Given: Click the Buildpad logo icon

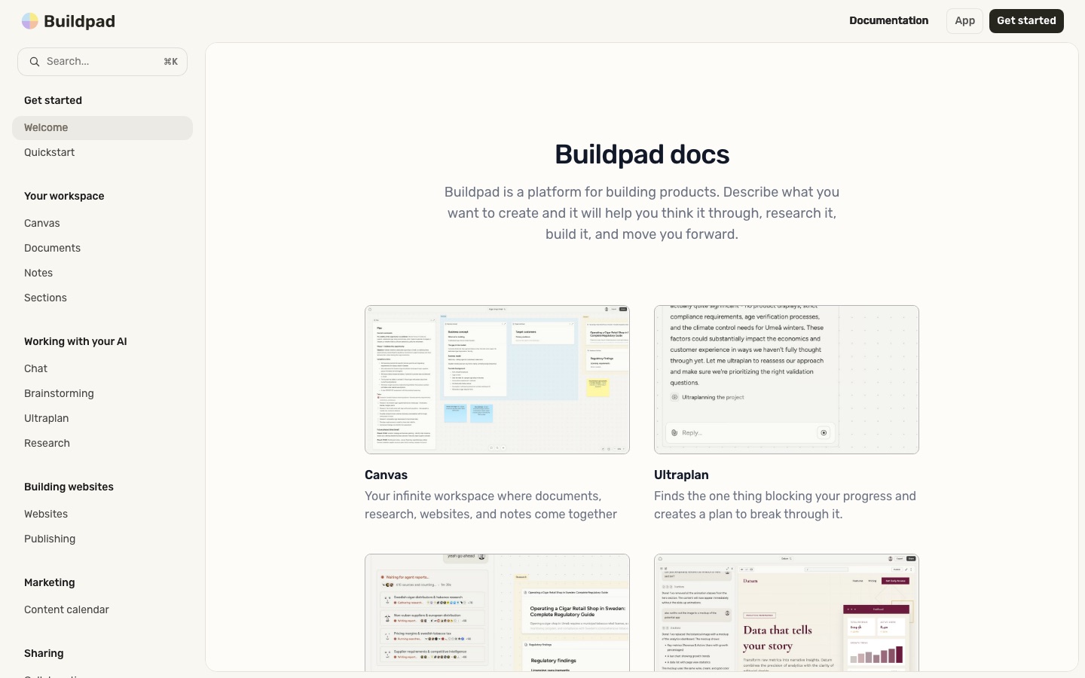Looking at the screenshot, I should pos(30,21).
